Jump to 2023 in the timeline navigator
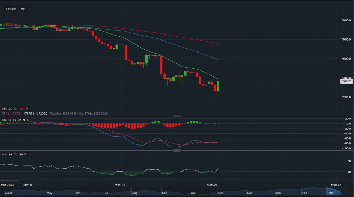This screenshot has width=354, height=197. tap(277, 193)
